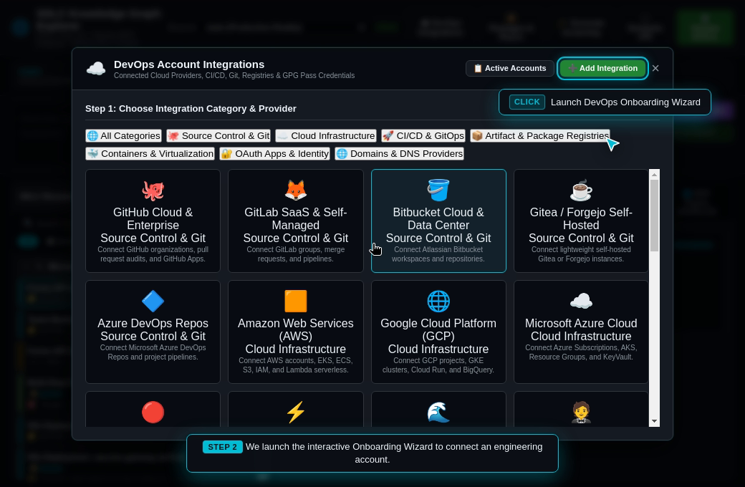The image size is (745, 487).
Task: Select Bitbucket Cloud & Data Center title
Action: coord(438,218)
